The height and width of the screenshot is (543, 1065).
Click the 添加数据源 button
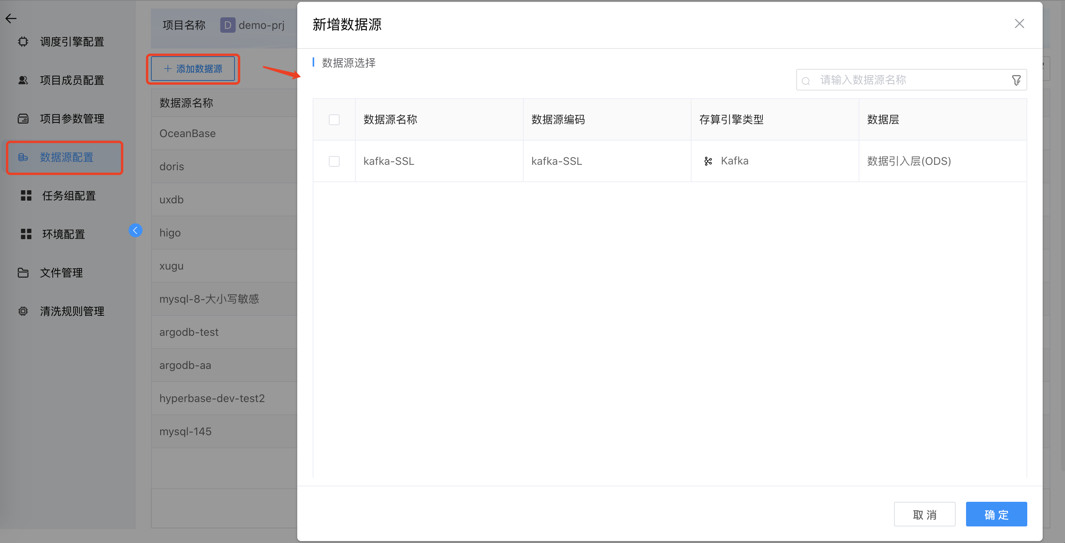point(193,69)
